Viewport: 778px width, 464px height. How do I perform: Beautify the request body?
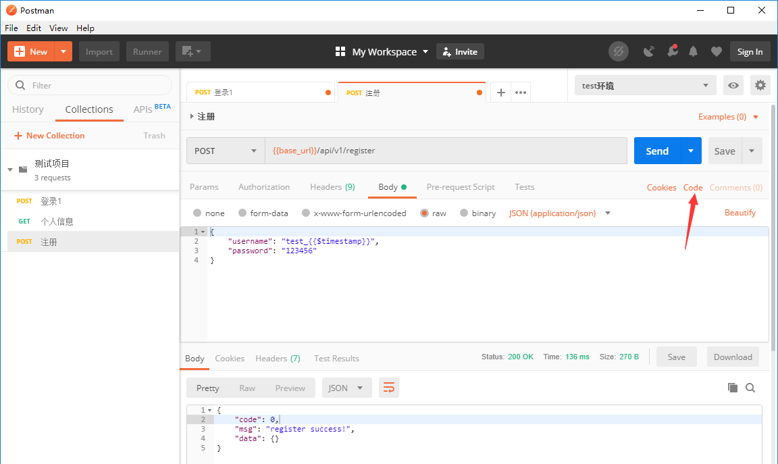tap(740, 212)
